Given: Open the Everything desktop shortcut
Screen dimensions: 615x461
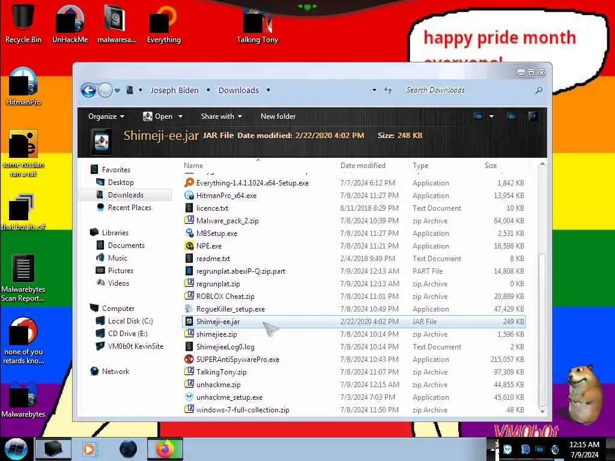Looking at the screenshot, I should (163, 23).
